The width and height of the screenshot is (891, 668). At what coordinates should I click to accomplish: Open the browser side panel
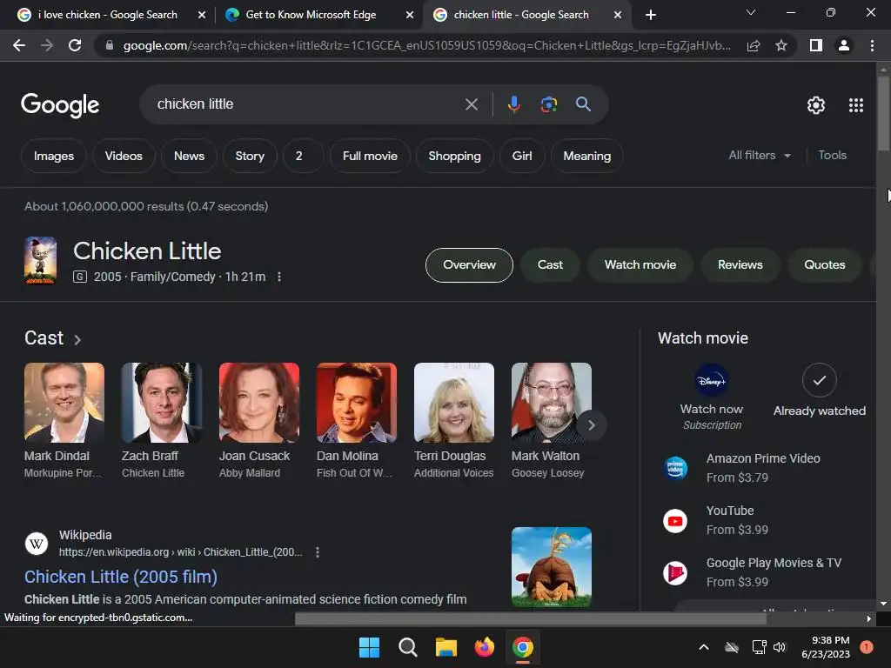coord(816,45)
